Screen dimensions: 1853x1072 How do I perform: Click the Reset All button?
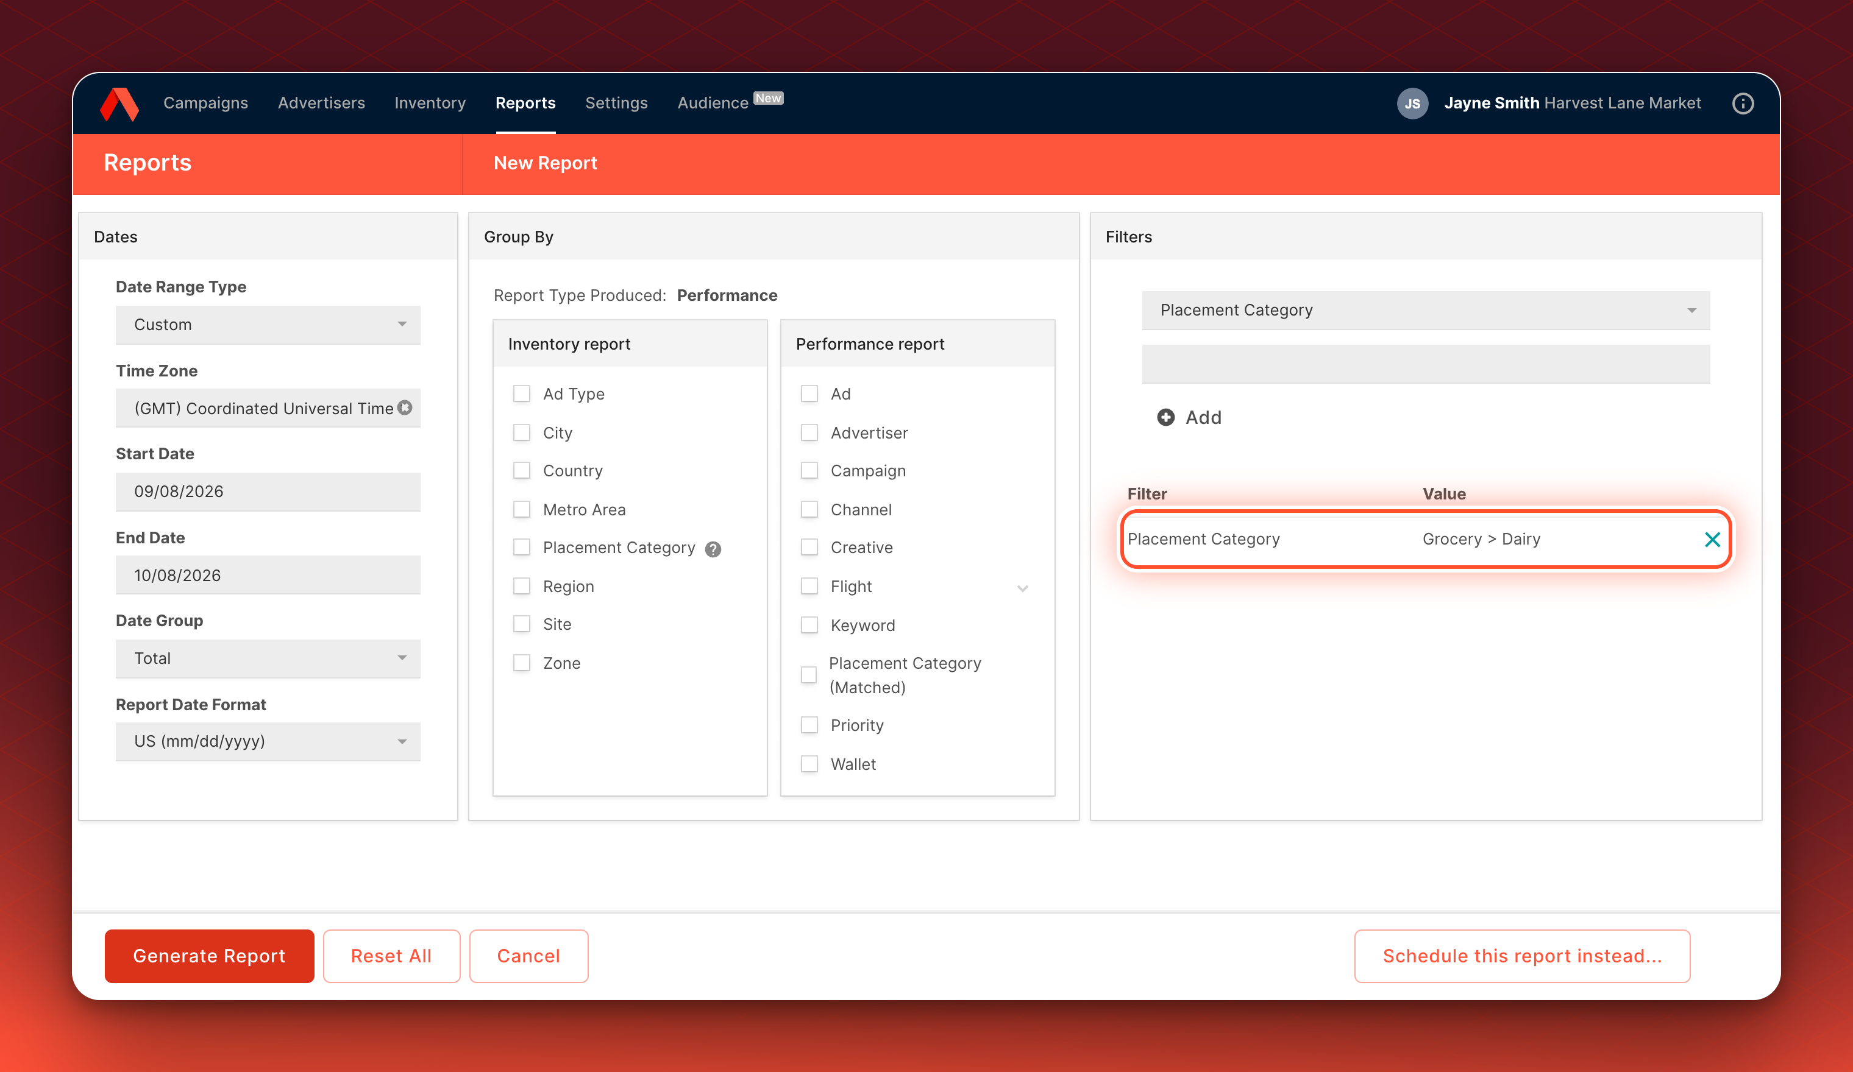[391, 955]
